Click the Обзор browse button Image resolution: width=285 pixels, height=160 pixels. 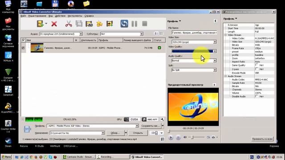(x=115, y=133)
